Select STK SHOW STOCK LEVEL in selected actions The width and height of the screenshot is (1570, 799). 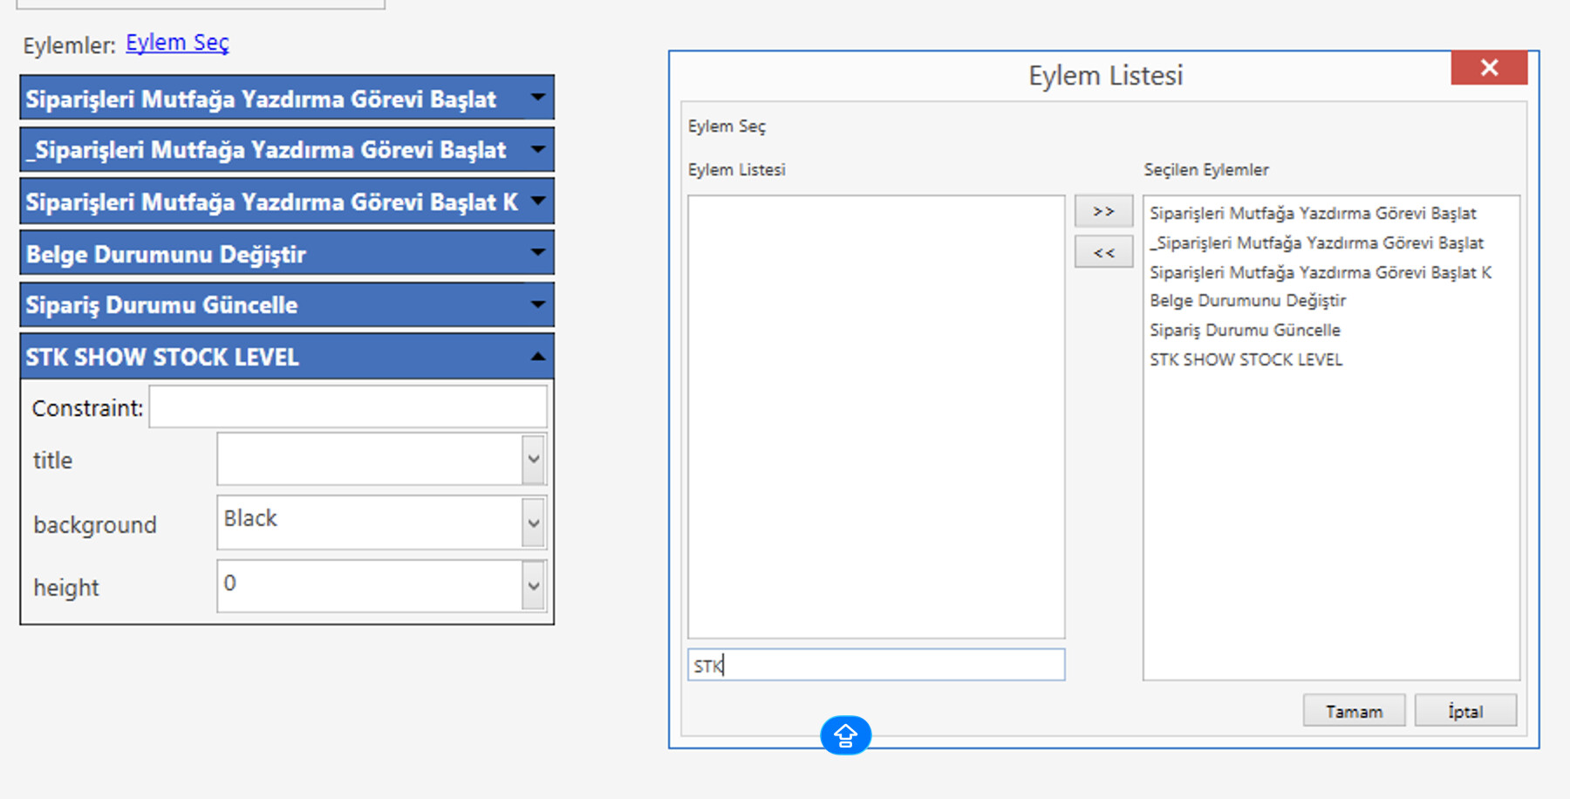[x=1246, y=359]
